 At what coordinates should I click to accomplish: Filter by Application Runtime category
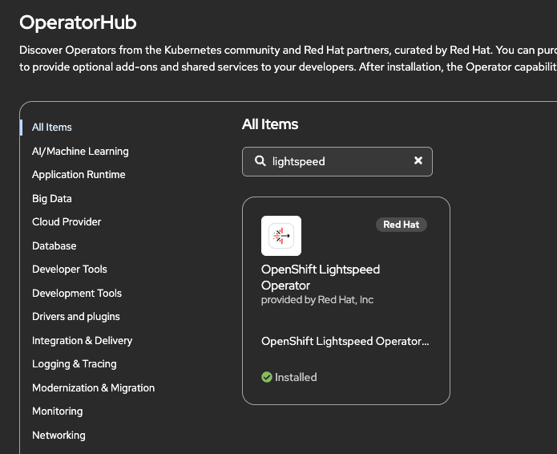[x=79, y=175]
